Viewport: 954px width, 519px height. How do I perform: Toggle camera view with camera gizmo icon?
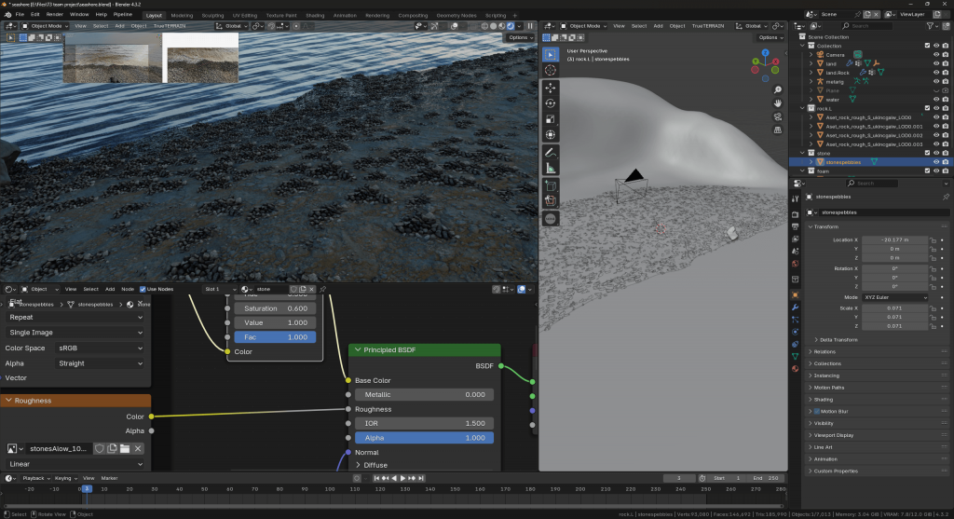[x=779, y=117]
